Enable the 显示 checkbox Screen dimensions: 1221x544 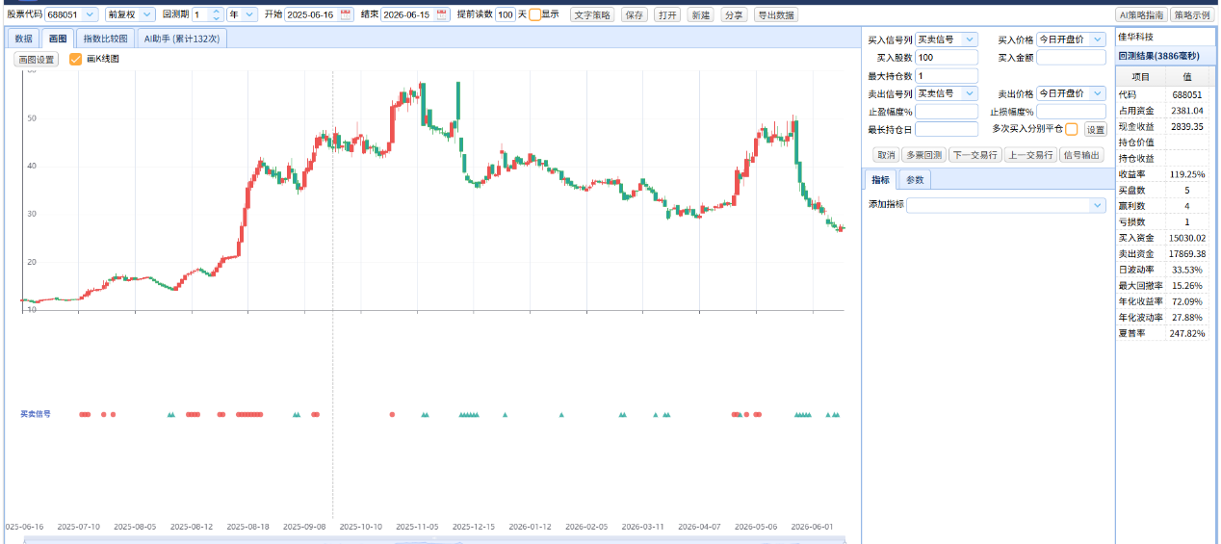[534, 14]
